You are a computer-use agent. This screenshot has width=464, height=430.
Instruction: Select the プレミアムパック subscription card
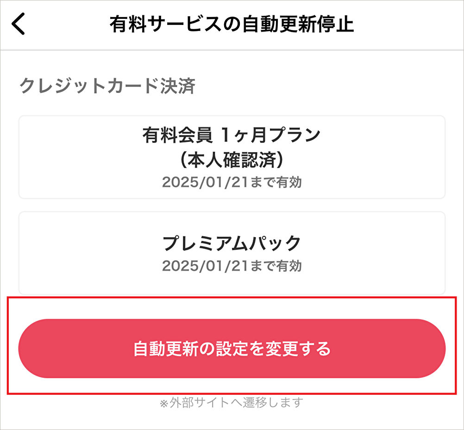coord(232,252)
